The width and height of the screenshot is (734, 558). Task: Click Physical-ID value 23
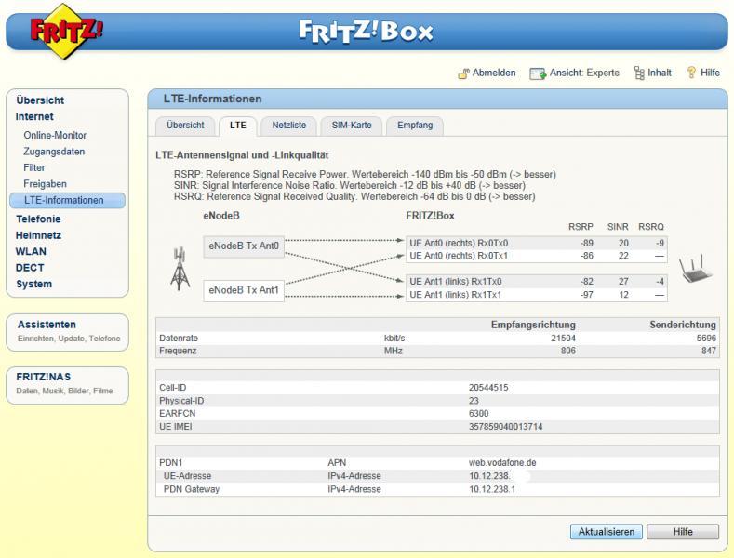pos(474,401)
